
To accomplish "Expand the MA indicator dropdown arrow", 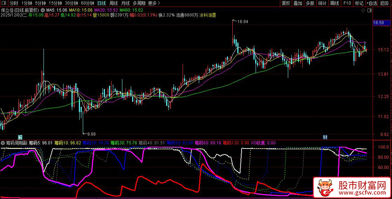I will pos(43,9).
